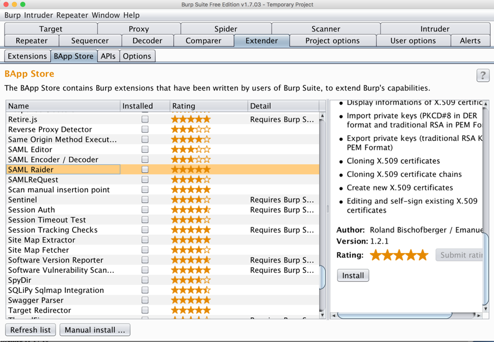
Task: Click scroll-down arrow of extension list
Action: pos(322,313)
